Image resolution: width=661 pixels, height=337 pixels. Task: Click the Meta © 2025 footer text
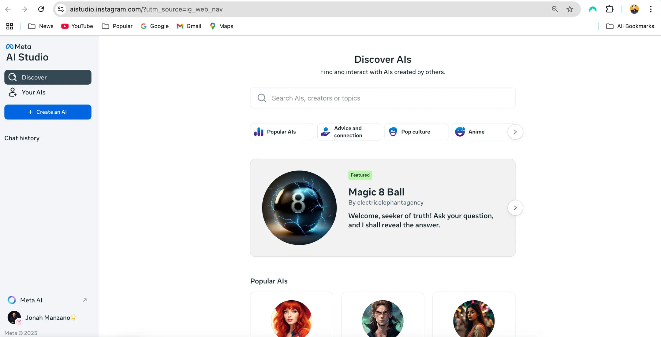point(21,333)
